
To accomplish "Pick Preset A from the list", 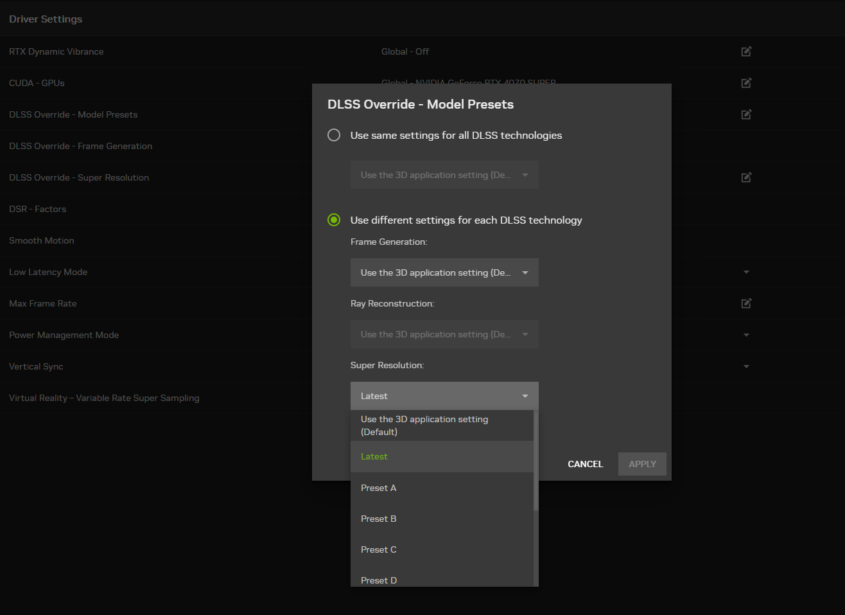I will [x=442, y=488].
